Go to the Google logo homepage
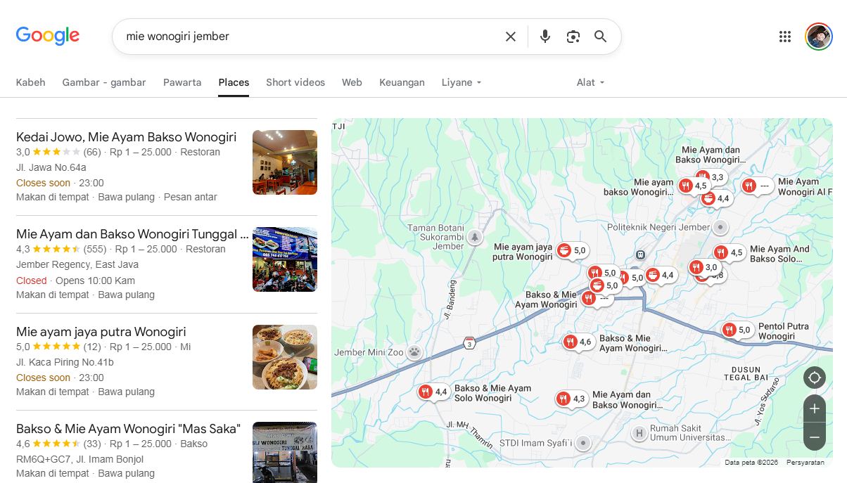Screen dimensions: 847x483 48,36
